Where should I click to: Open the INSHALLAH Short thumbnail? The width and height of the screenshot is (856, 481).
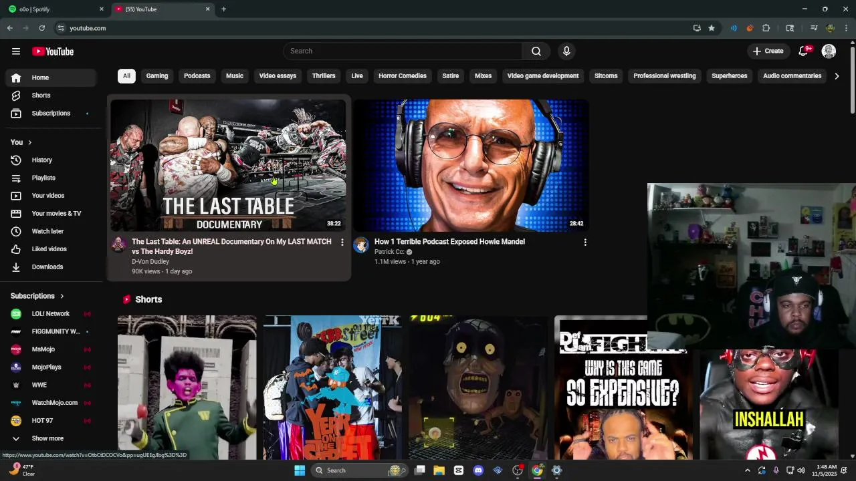coord(769,404)
